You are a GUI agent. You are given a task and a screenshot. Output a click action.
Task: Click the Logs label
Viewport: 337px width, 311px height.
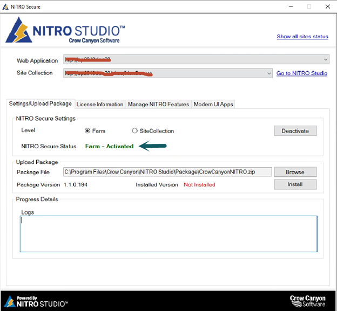click(x=28, y=212)
